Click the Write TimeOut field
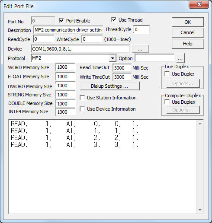The width and height of the screenshot is (212, 223). click(x=122, y=77)
